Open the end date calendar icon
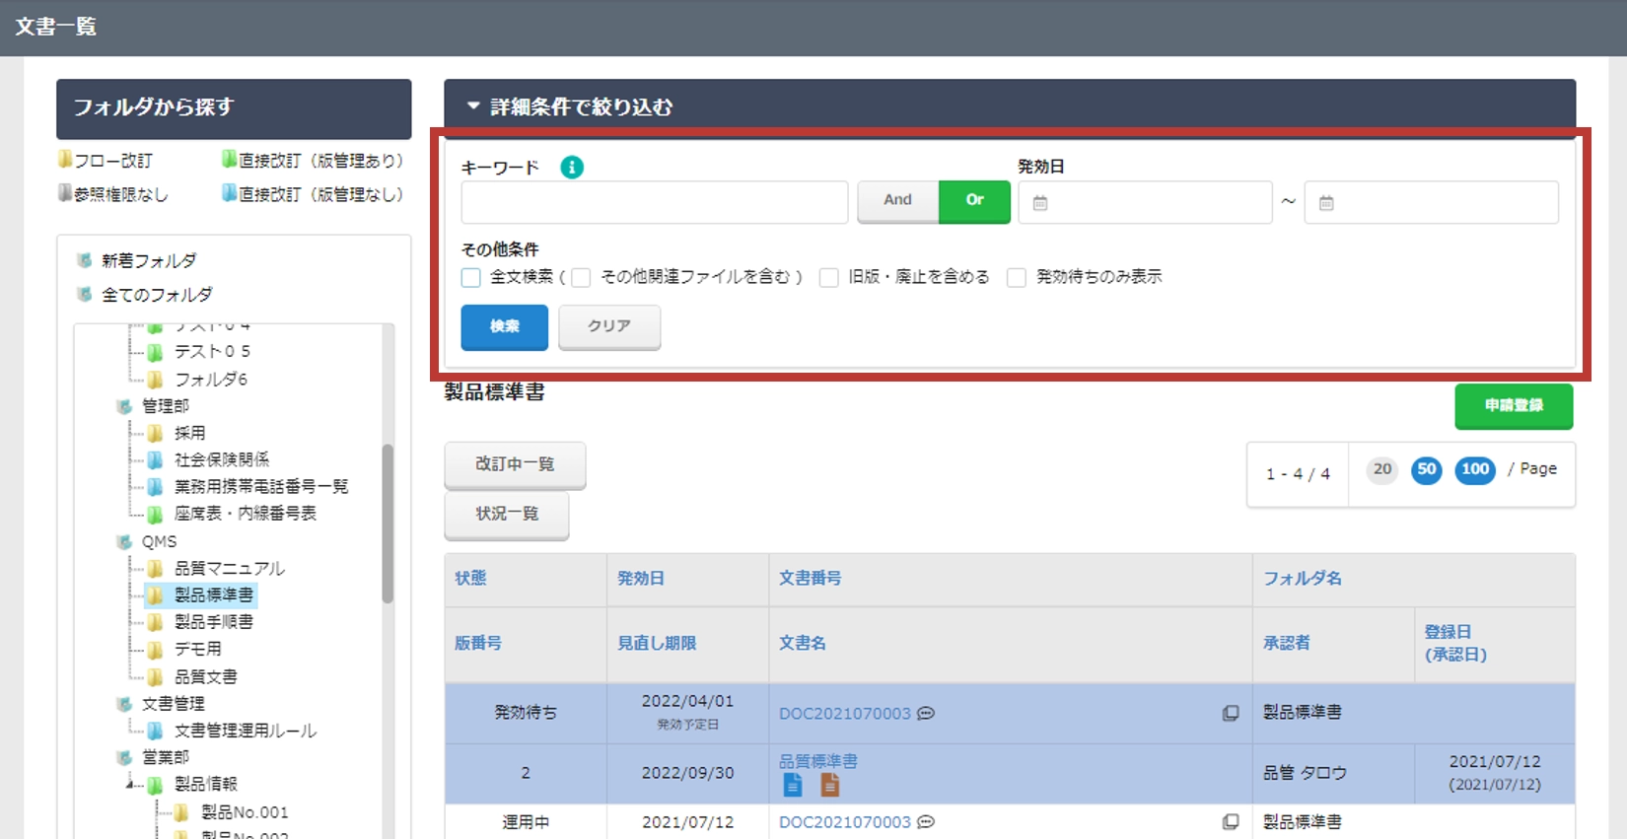 tap(1326, 203)
